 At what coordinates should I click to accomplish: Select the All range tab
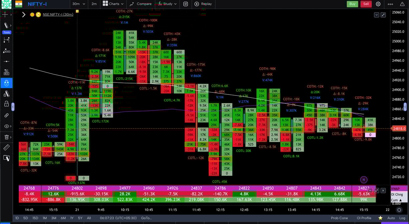pyautogui.click(x=89, y=218)
